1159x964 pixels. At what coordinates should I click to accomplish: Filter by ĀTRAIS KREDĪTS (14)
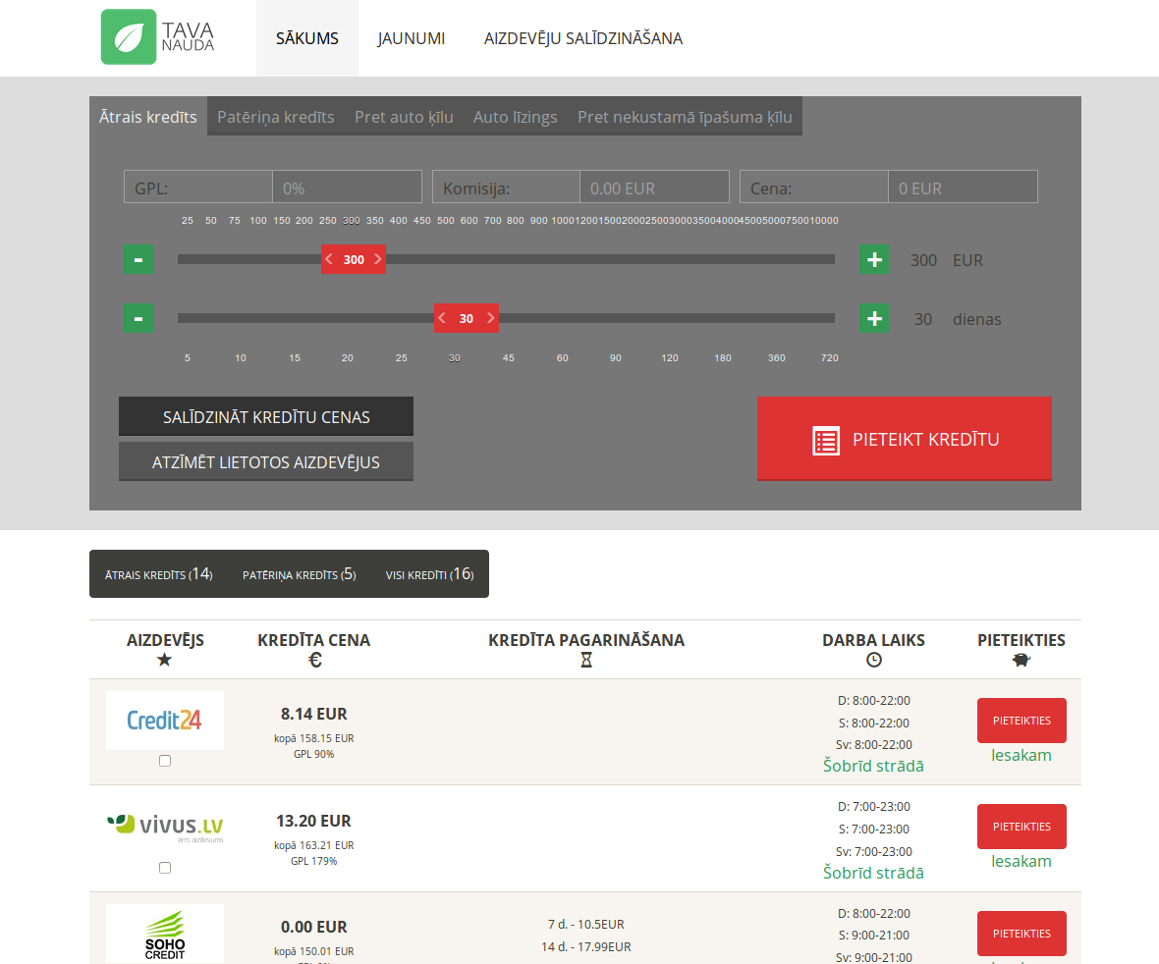point(159,574)
